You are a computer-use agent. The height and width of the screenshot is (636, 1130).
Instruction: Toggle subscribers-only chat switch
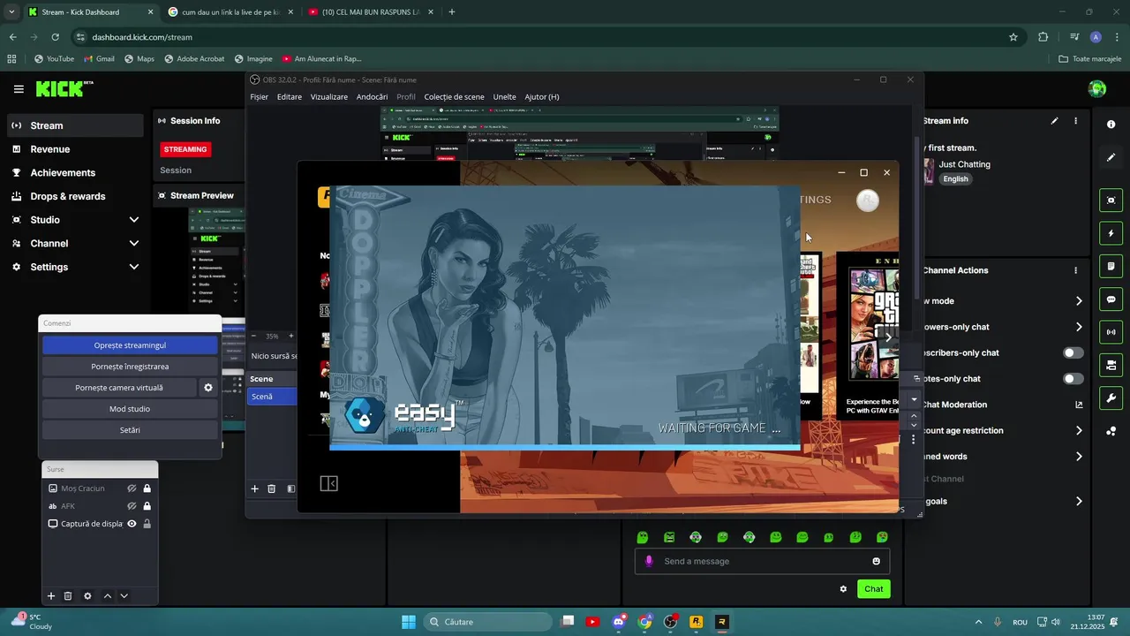1073,352
